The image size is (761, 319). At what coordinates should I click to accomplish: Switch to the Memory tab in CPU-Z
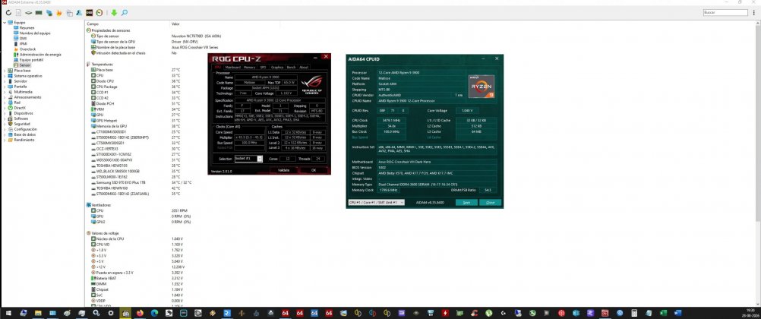tap(249, 67)
